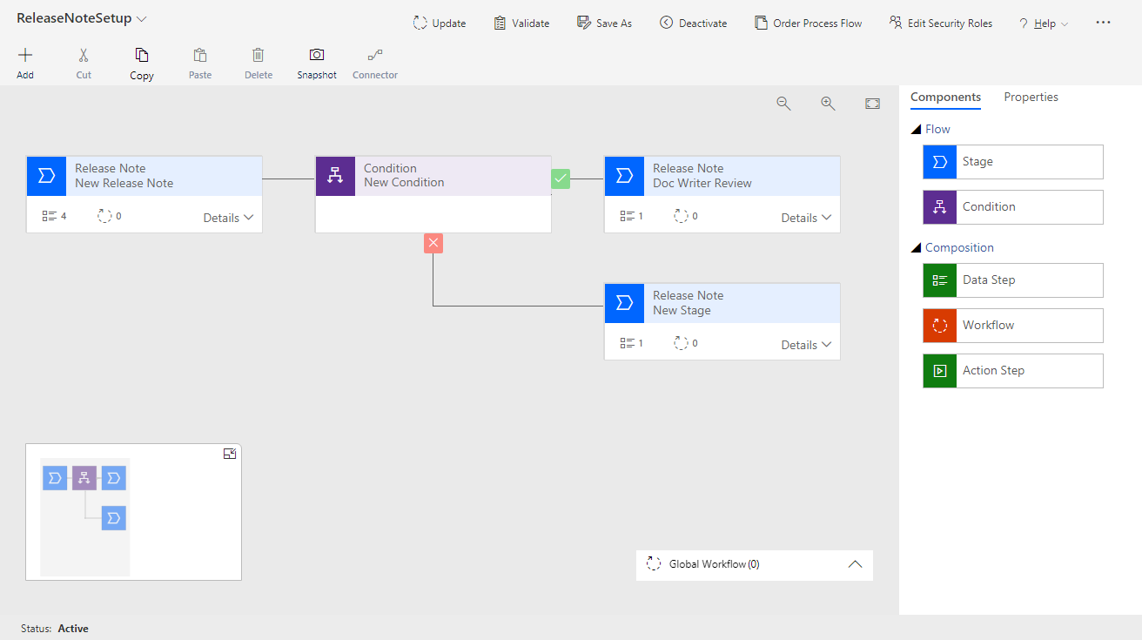Switch to the Properties tab

click(x=1031, y=98)
